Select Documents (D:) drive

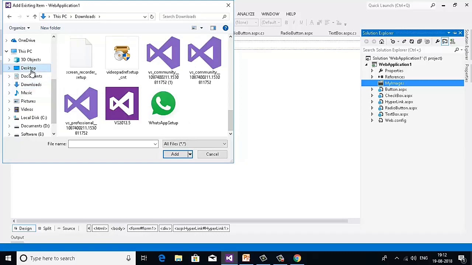[35, 126]
